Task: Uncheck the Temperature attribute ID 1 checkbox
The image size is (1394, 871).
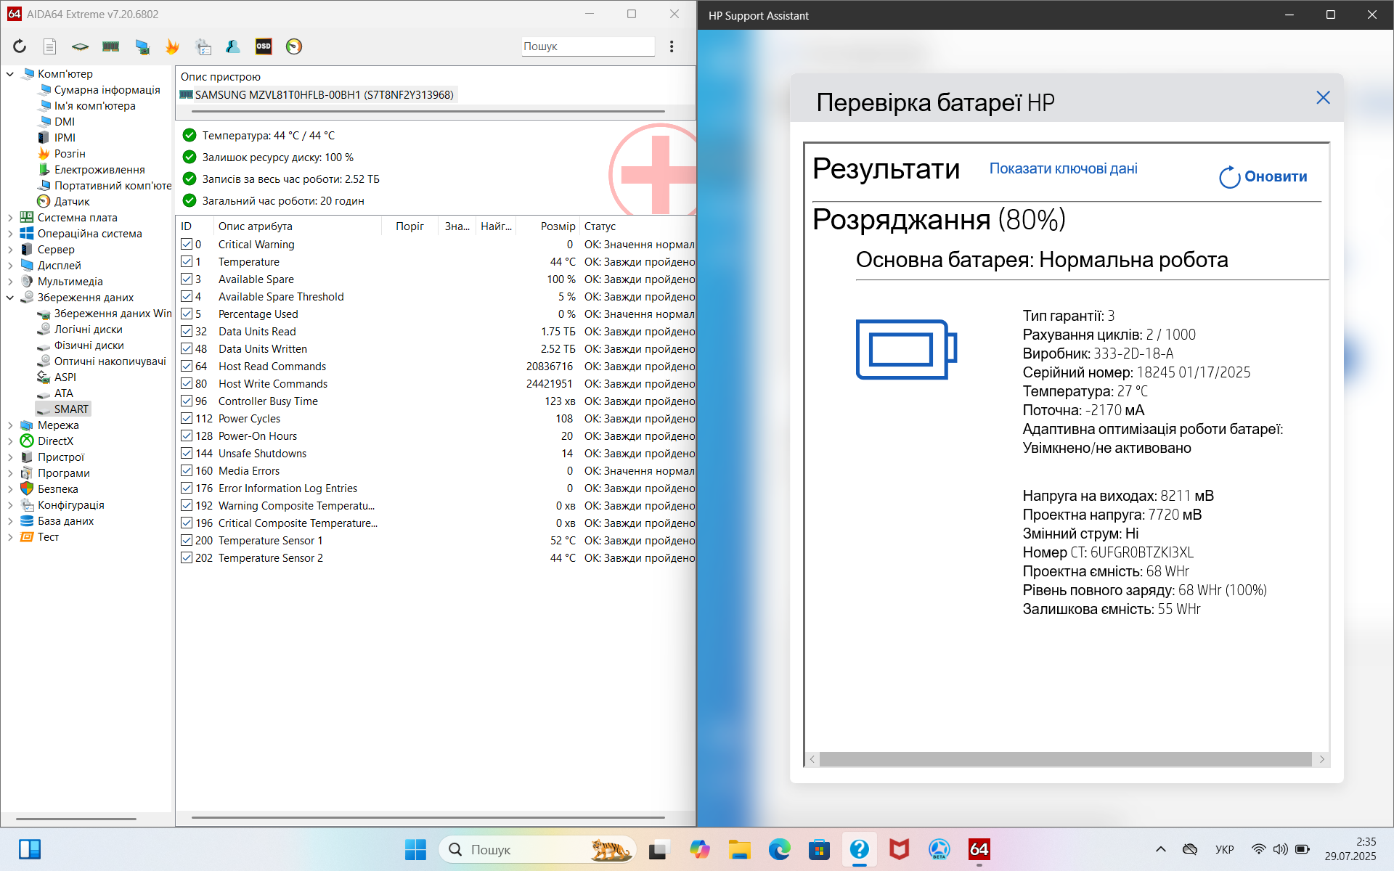Action: click(187, 262)
